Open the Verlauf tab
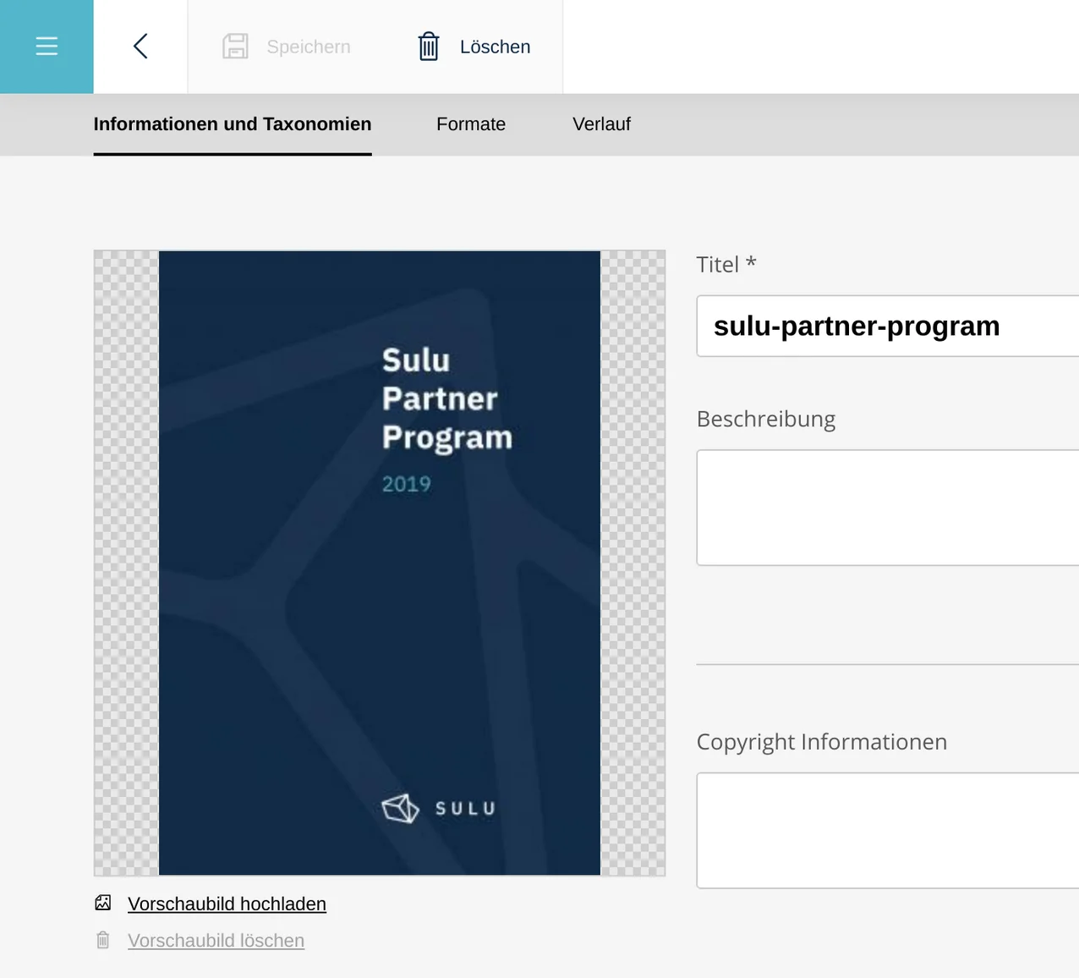This screenshot has height=978, width=1079. pos(601,124)
